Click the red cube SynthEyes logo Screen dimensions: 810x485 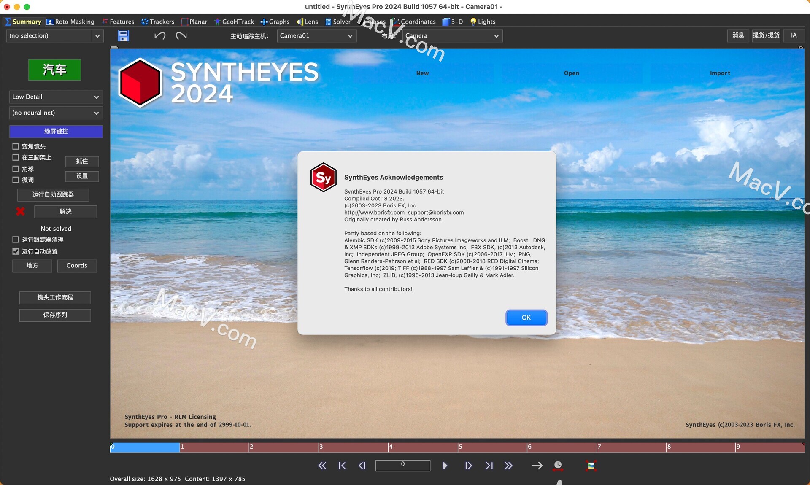[x=140, y=82]
